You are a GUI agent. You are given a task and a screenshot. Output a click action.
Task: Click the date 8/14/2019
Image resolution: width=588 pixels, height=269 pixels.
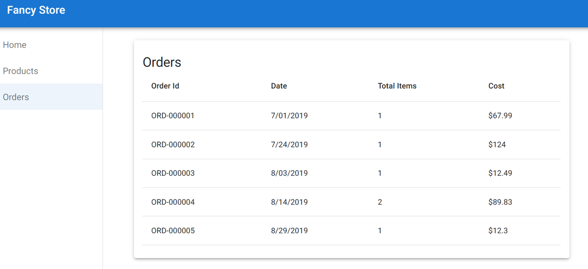[289, 202]
